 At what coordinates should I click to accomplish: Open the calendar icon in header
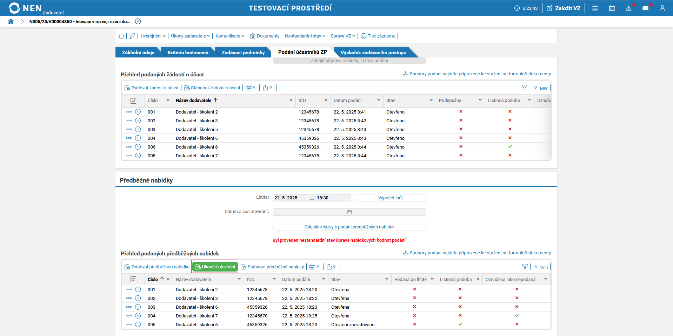[612, 8]
